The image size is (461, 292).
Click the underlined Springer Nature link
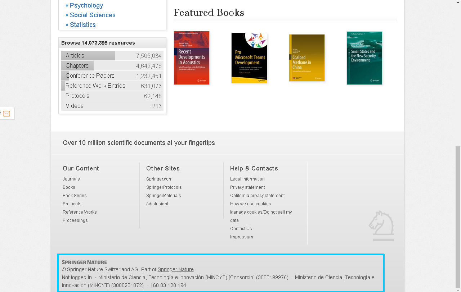point(176,269)
